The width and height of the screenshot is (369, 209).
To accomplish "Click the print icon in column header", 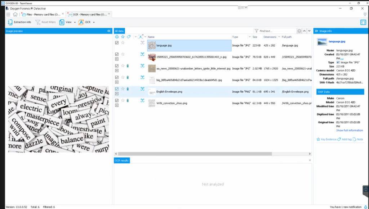I will tap(117, 37).
